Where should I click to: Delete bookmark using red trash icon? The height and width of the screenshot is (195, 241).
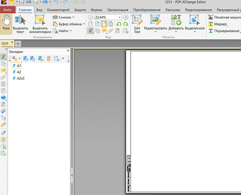(x=49, y=58)
